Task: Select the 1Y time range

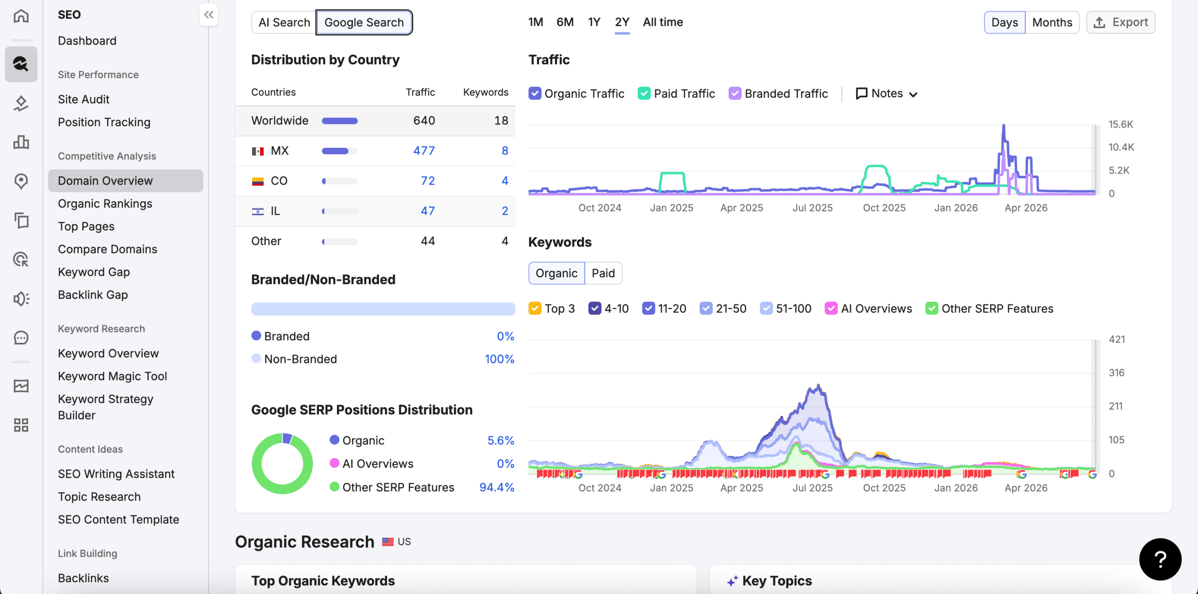Action: 594,22
